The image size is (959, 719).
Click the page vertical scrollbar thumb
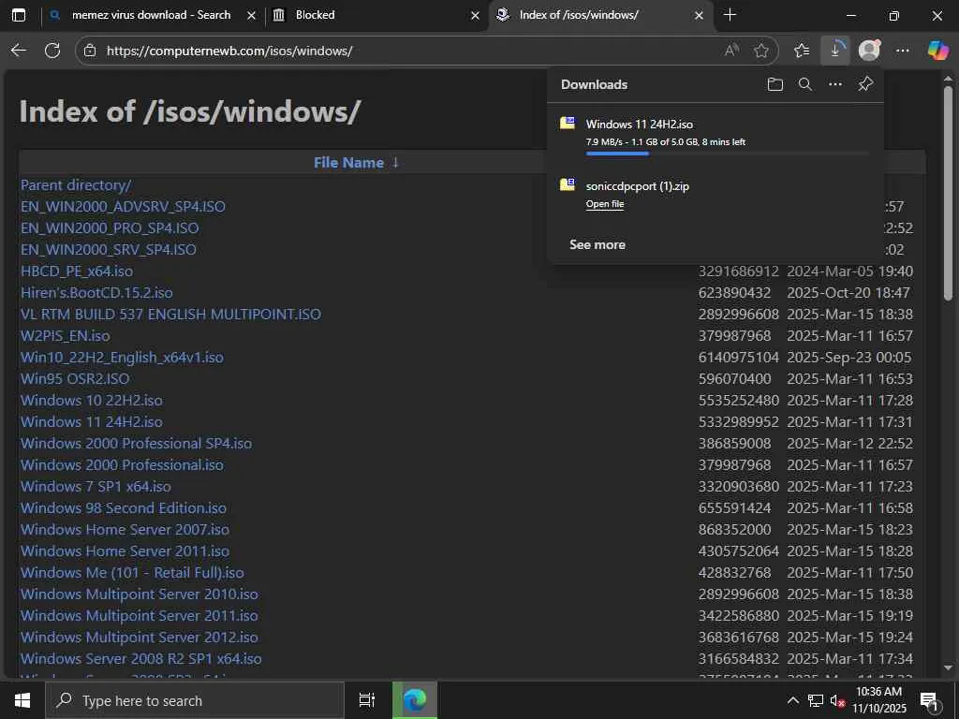[948, 193]
